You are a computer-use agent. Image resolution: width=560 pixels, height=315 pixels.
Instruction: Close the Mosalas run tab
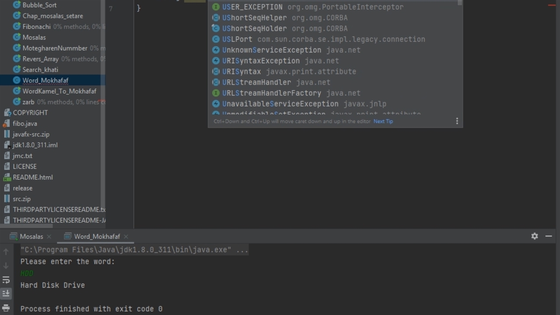pyautogui.click(x=49, y=236)
